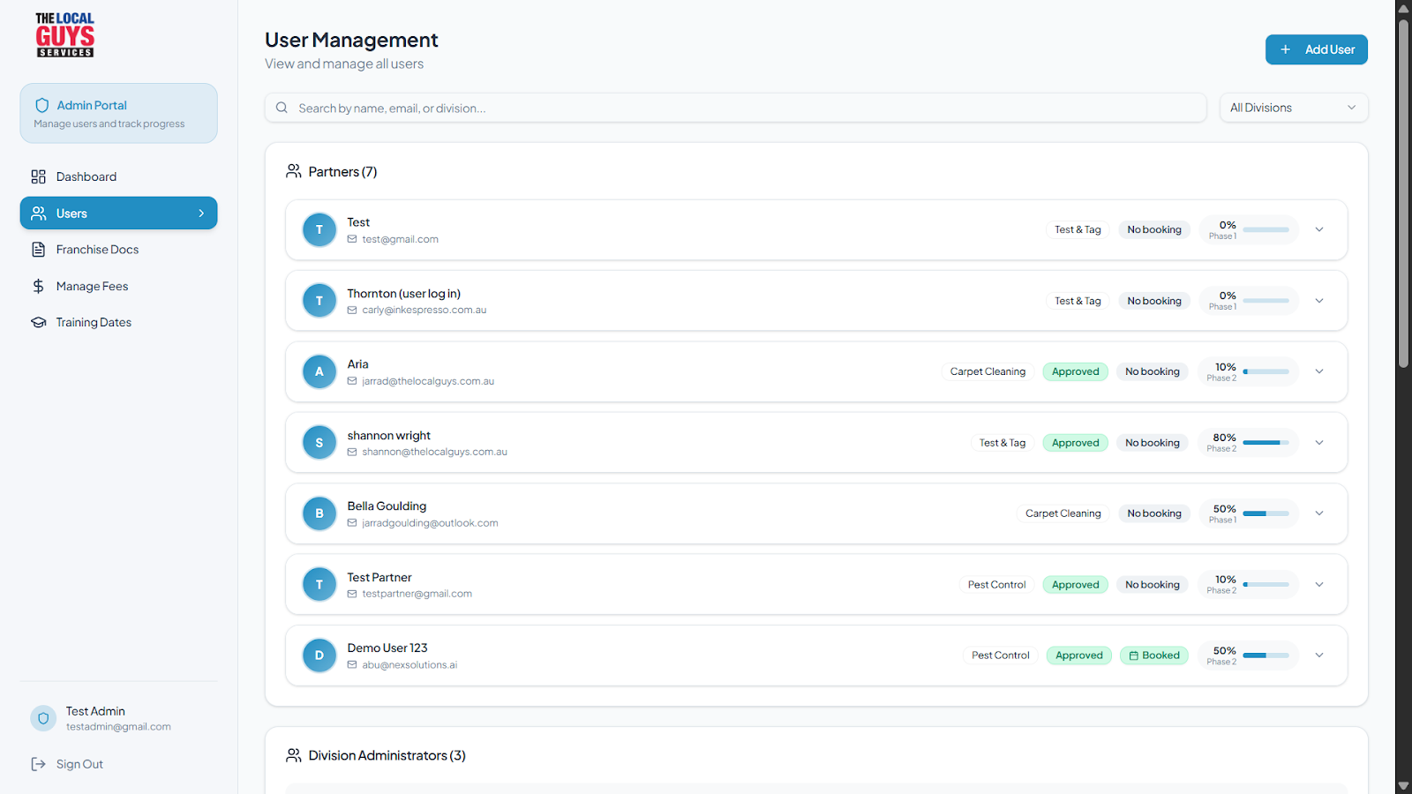
Task: Click the scrollbar down arrow
Action: (1403, 785)
